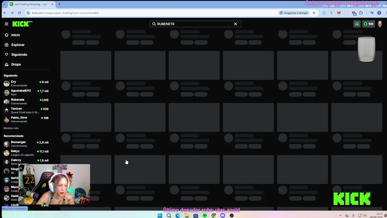Viewport: 387px width, 218px height.
Task: Expand the list with Mostrar más
Action: click(x=11, y=128)
